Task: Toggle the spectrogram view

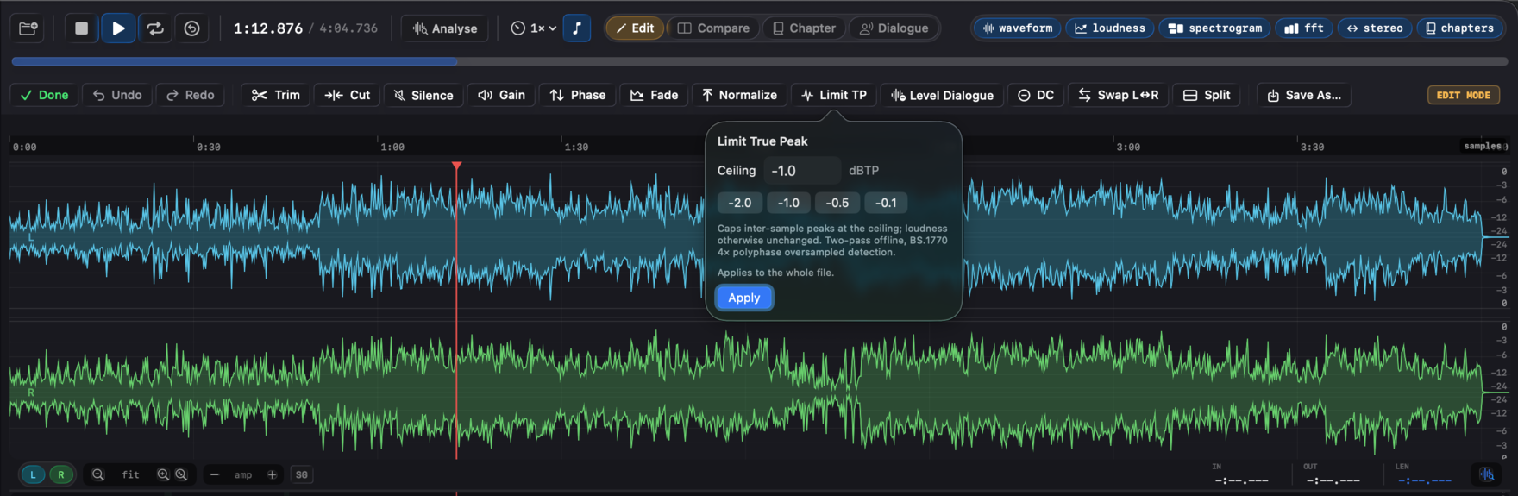Action: pos(1214,28)
